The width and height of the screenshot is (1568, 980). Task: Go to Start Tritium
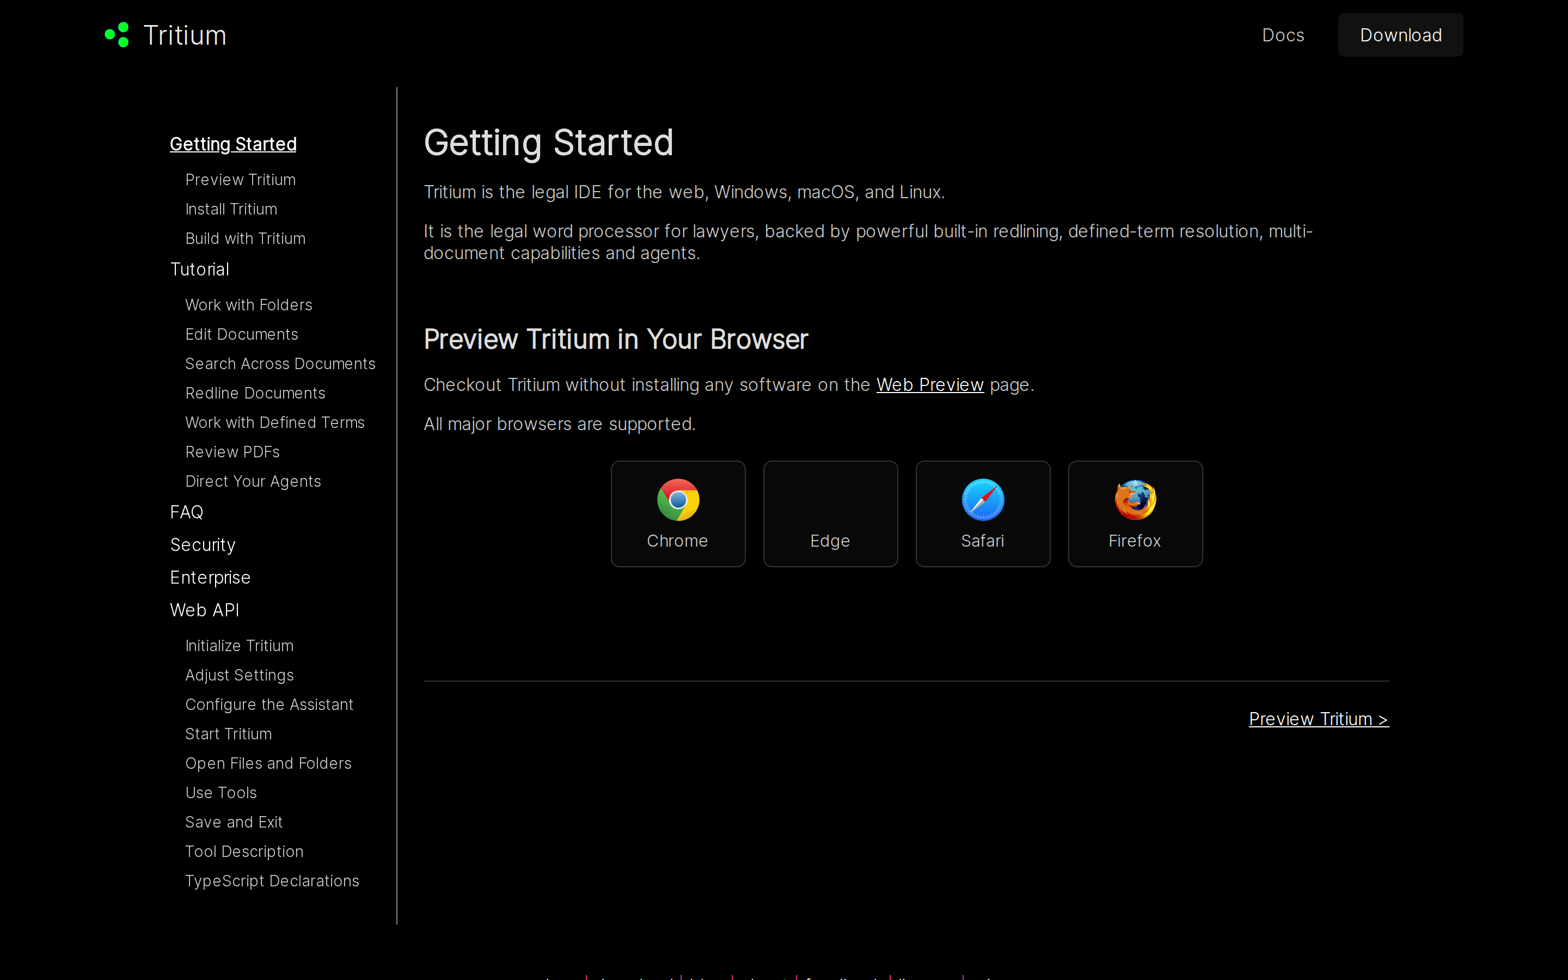pyautogui.click(x=229, y=734)
